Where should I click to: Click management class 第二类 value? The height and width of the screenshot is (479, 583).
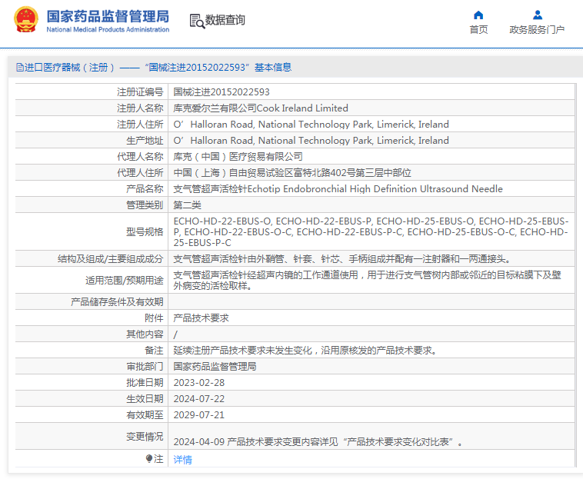pyautogui.click(x=187, y=205)
